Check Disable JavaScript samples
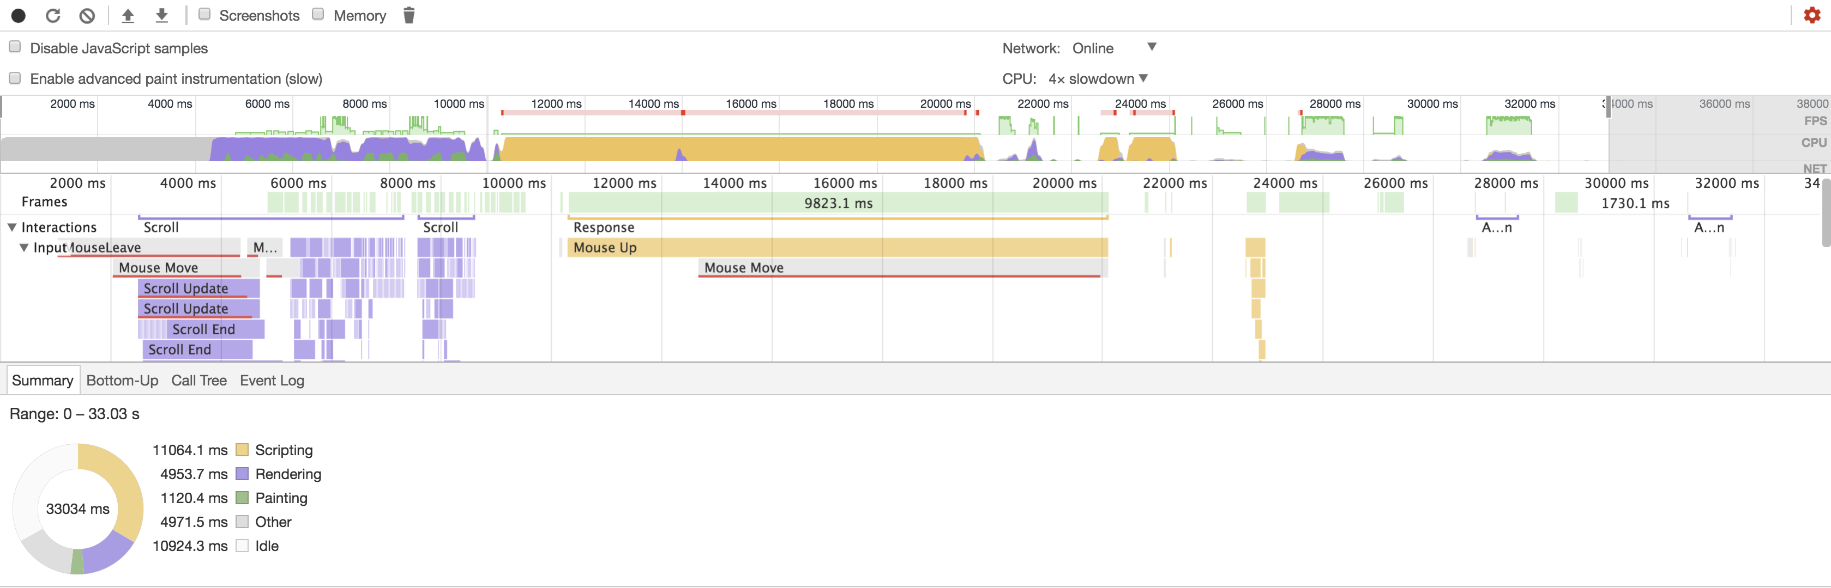The height and width of the screenshot is (588, 1831). pyautogui.click(x=15, y=47)
